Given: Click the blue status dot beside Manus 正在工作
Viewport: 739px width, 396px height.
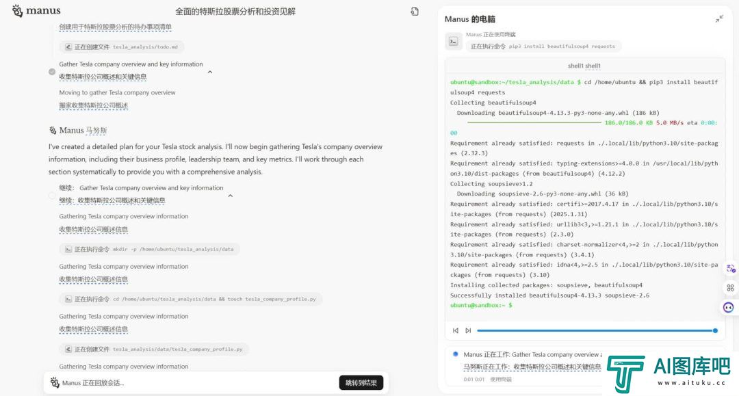Looking at the screenshot, I should point(455,354).
